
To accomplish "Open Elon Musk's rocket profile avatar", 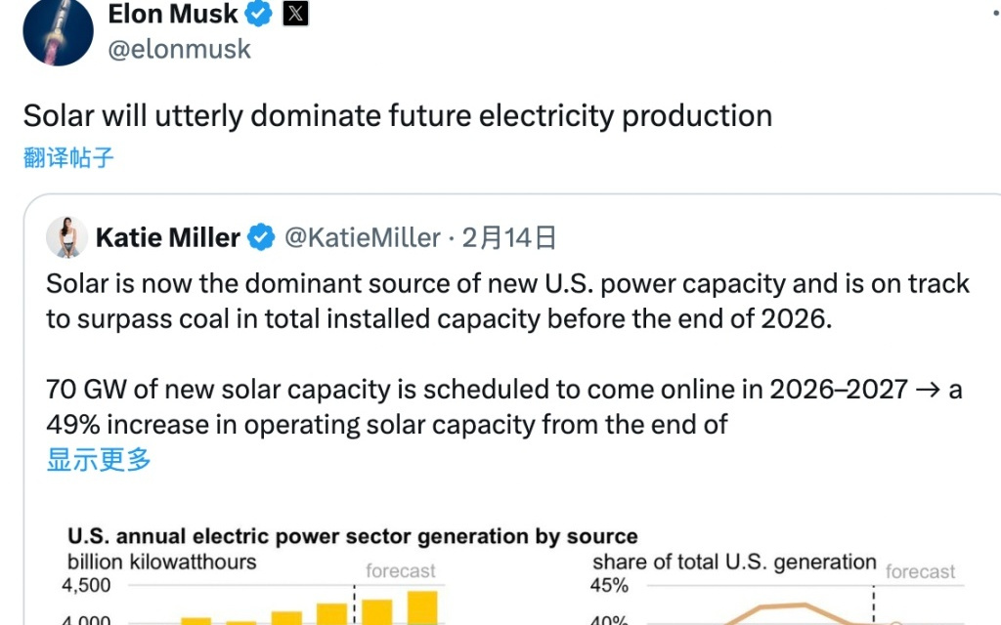I will 58,31.
